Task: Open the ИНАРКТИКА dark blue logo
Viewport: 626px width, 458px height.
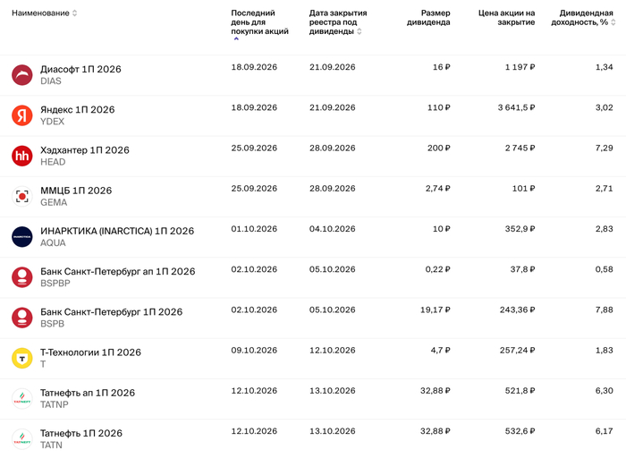Action: tap(22, 237)
